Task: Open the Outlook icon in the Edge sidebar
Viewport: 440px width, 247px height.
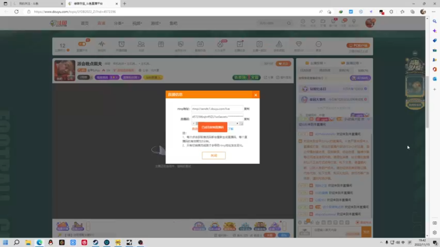Action: 435,79
